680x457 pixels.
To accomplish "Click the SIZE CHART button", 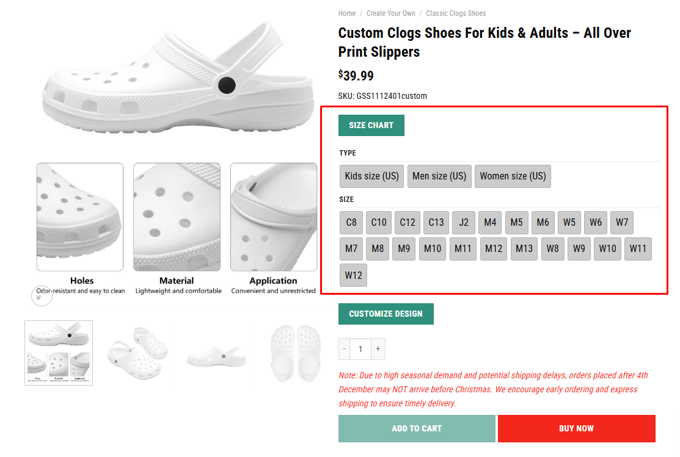I will pos(371,124).
